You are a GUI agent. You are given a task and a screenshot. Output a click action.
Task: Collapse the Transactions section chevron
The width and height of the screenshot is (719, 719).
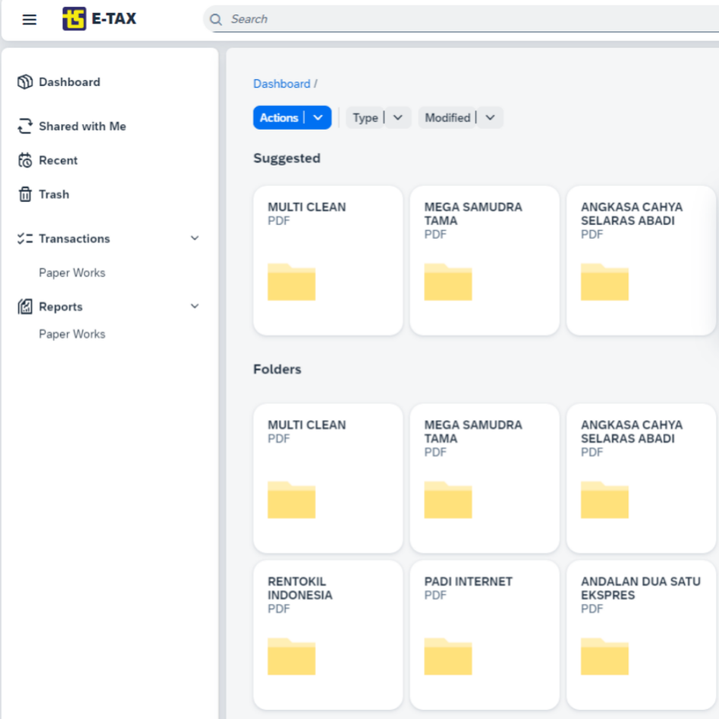coord(194,239)
